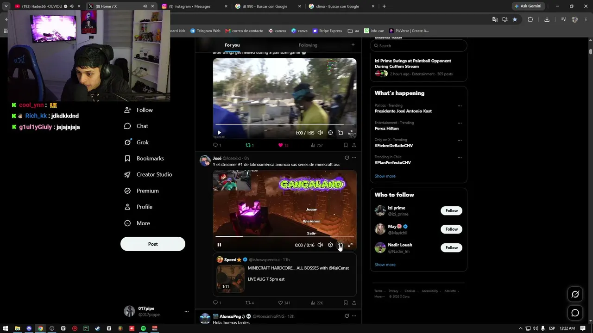Screen dimensions: 593x333
Task: Mute the 1:05 video
Action: 320,133
